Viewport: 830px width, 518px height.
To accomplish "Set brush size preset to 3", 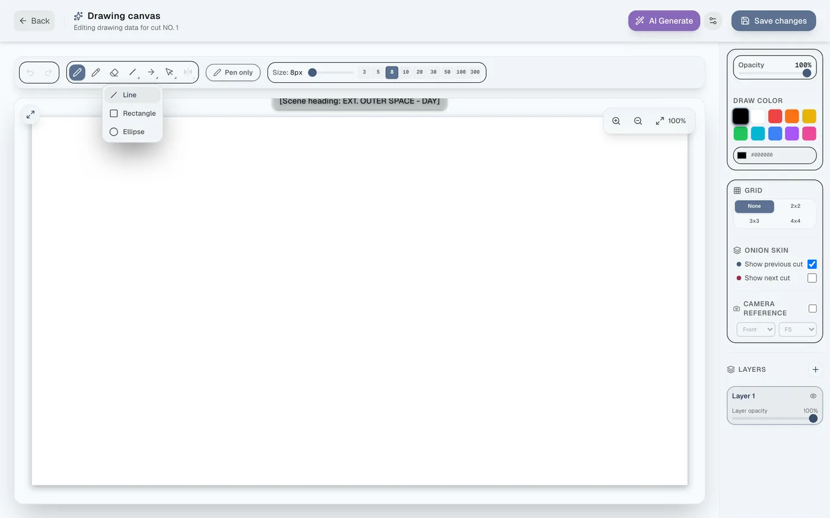I will click(364, 72).
